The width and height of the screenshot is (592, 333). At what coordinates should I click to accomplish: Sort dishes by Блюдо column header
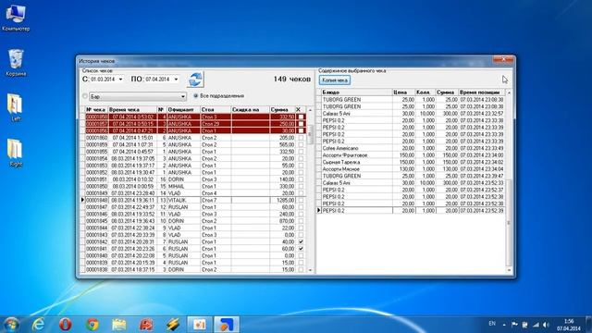tap(356, 92)
